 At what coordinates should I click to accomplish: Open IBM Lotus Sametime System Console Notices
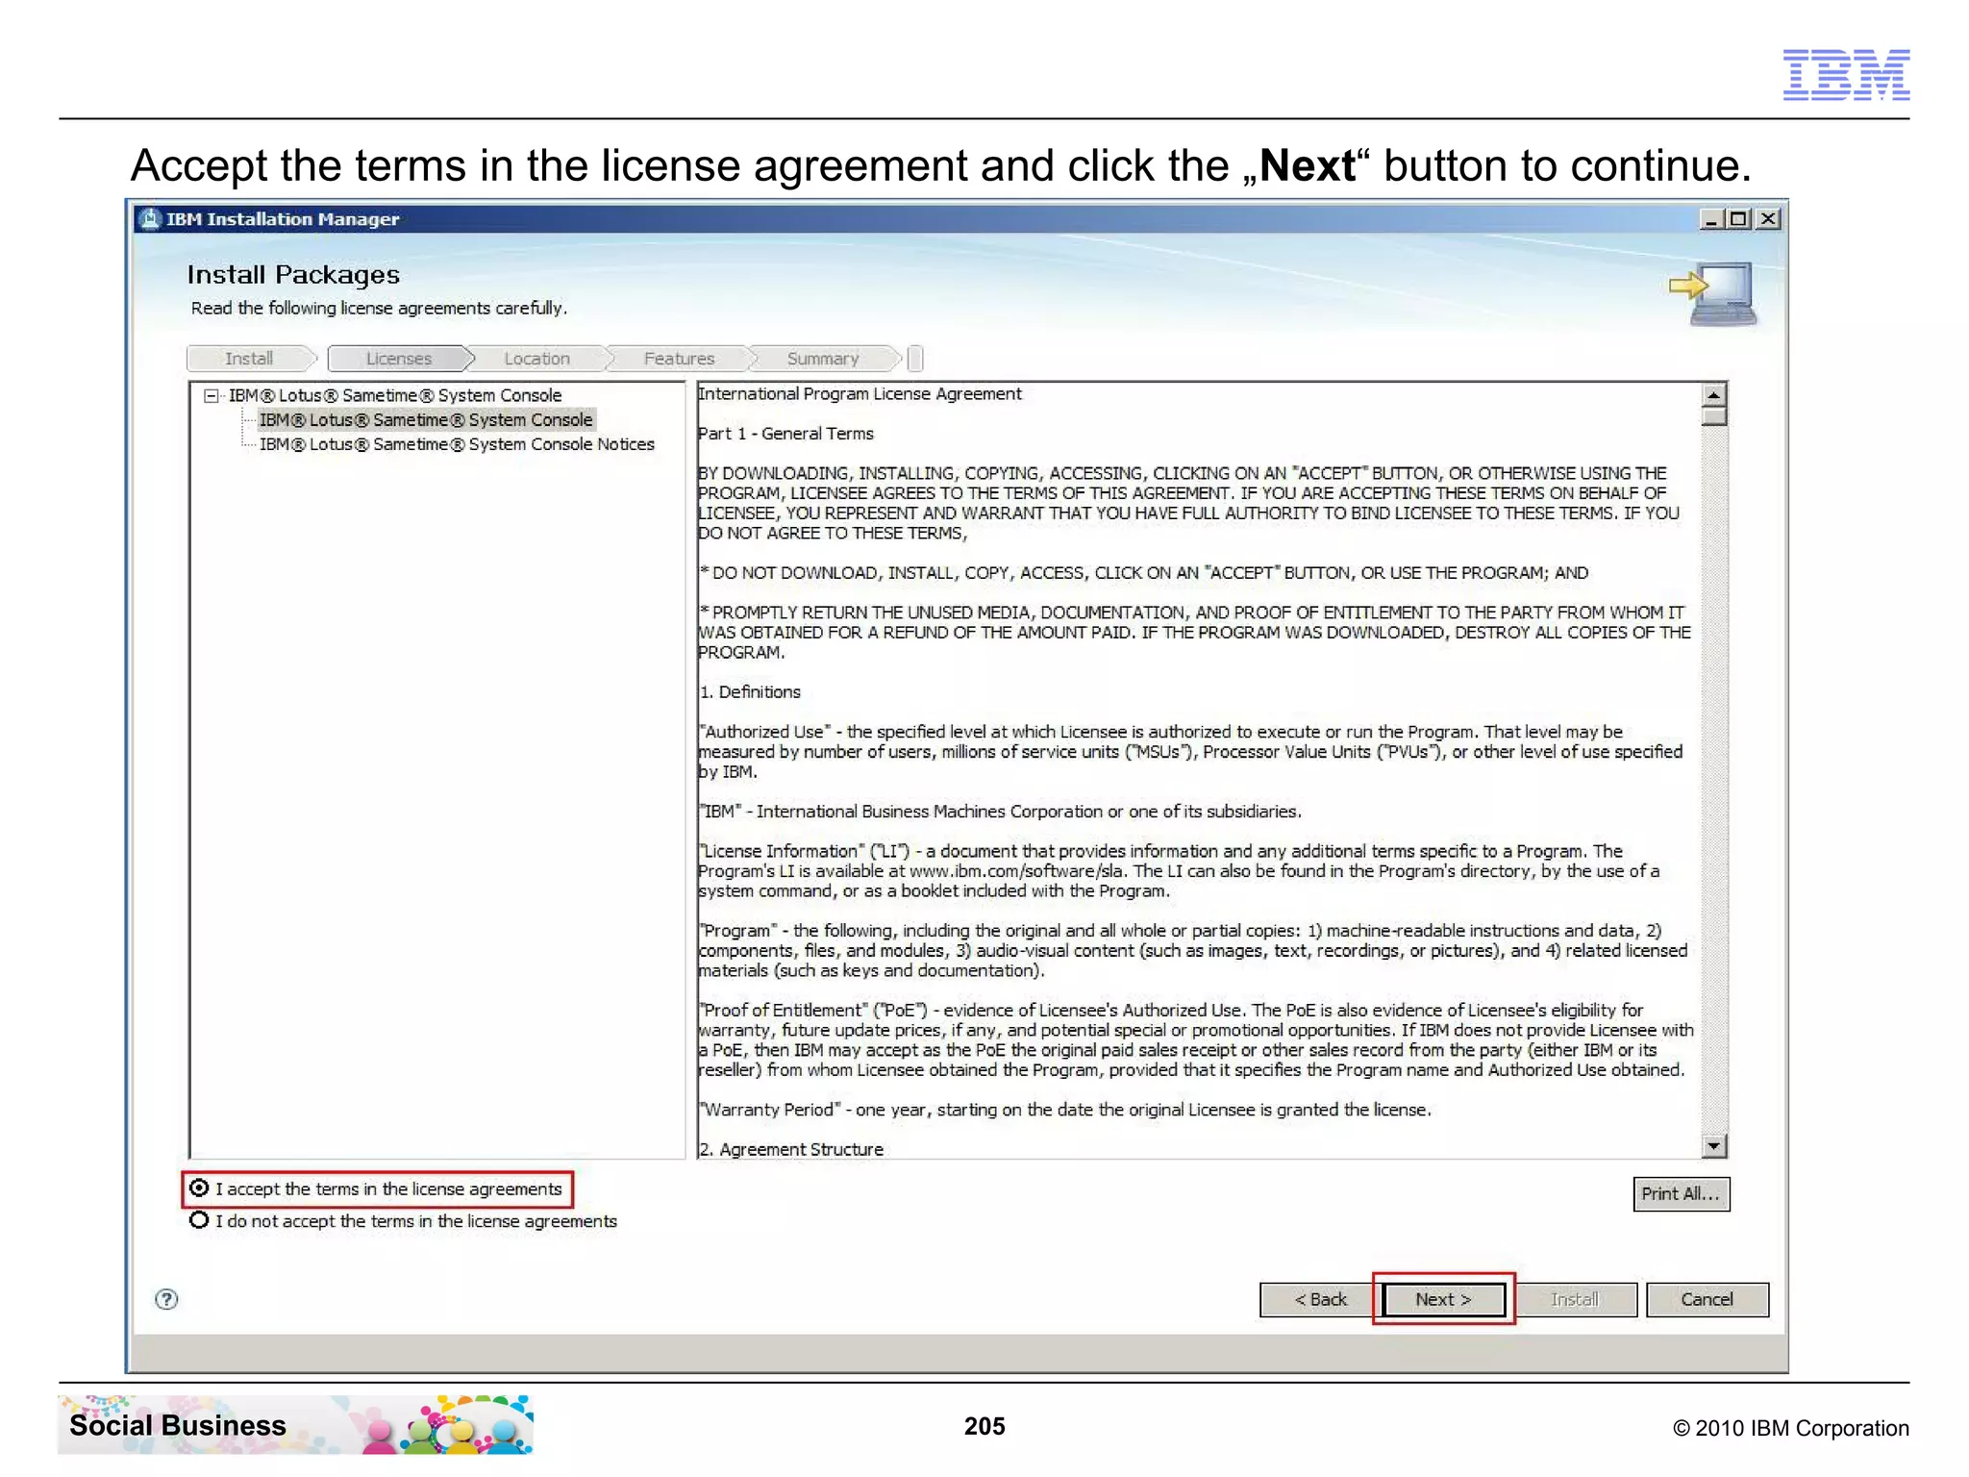coord(457,444)
